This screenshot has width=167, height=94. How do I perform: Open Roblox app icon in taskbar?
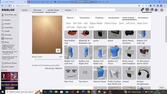click(99, 92)
